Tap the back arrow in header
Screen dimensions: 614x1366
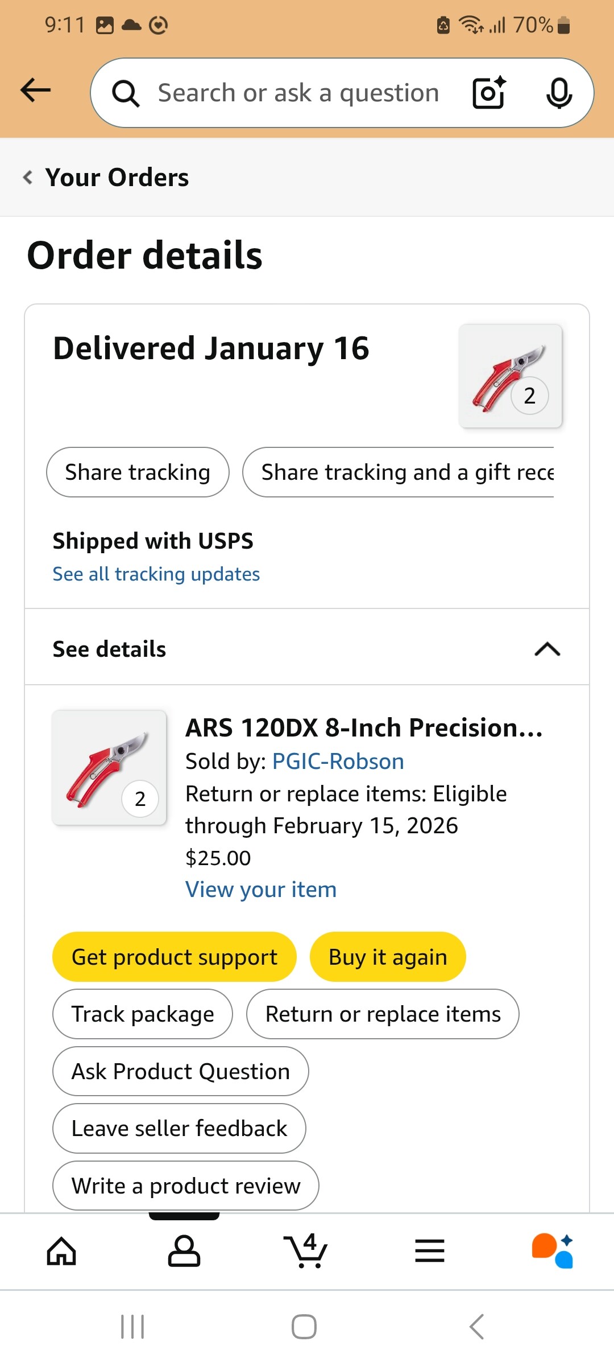(35, 91)
